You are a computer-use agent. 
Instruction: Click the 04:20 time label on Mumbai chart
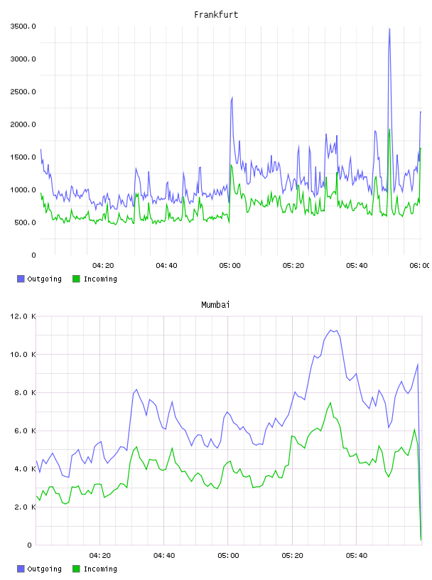pyautogui.click(x=100, y=555)
